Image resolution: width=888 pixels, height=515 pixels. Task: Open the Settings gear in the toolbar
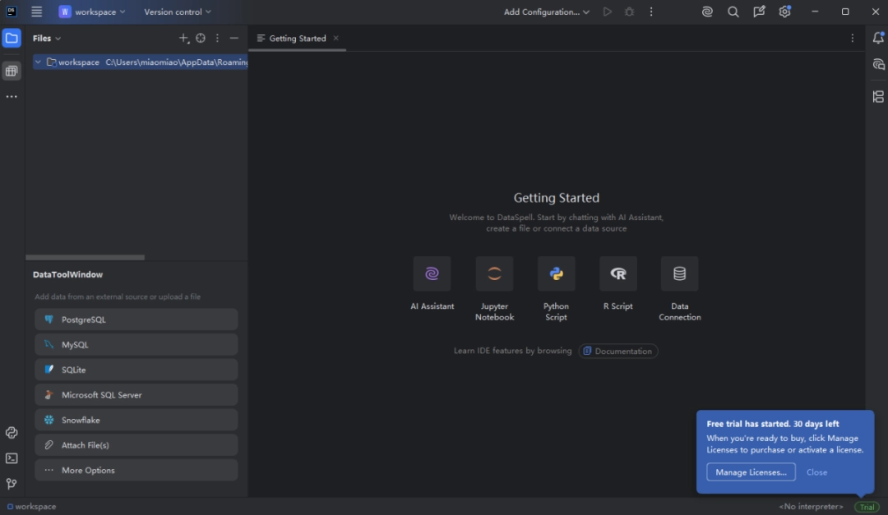coord(784,11)
